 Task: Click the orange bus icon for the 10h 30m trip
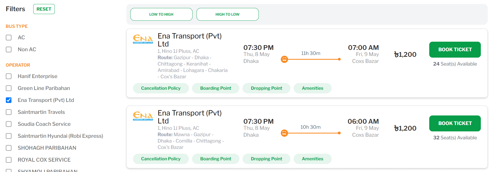point(284,133)
